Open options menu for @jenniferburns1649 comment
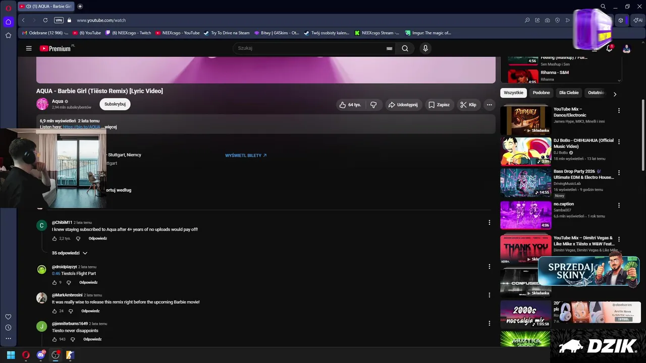The width and height of the screenshot is (646, 363). click(x=489, y=323)
